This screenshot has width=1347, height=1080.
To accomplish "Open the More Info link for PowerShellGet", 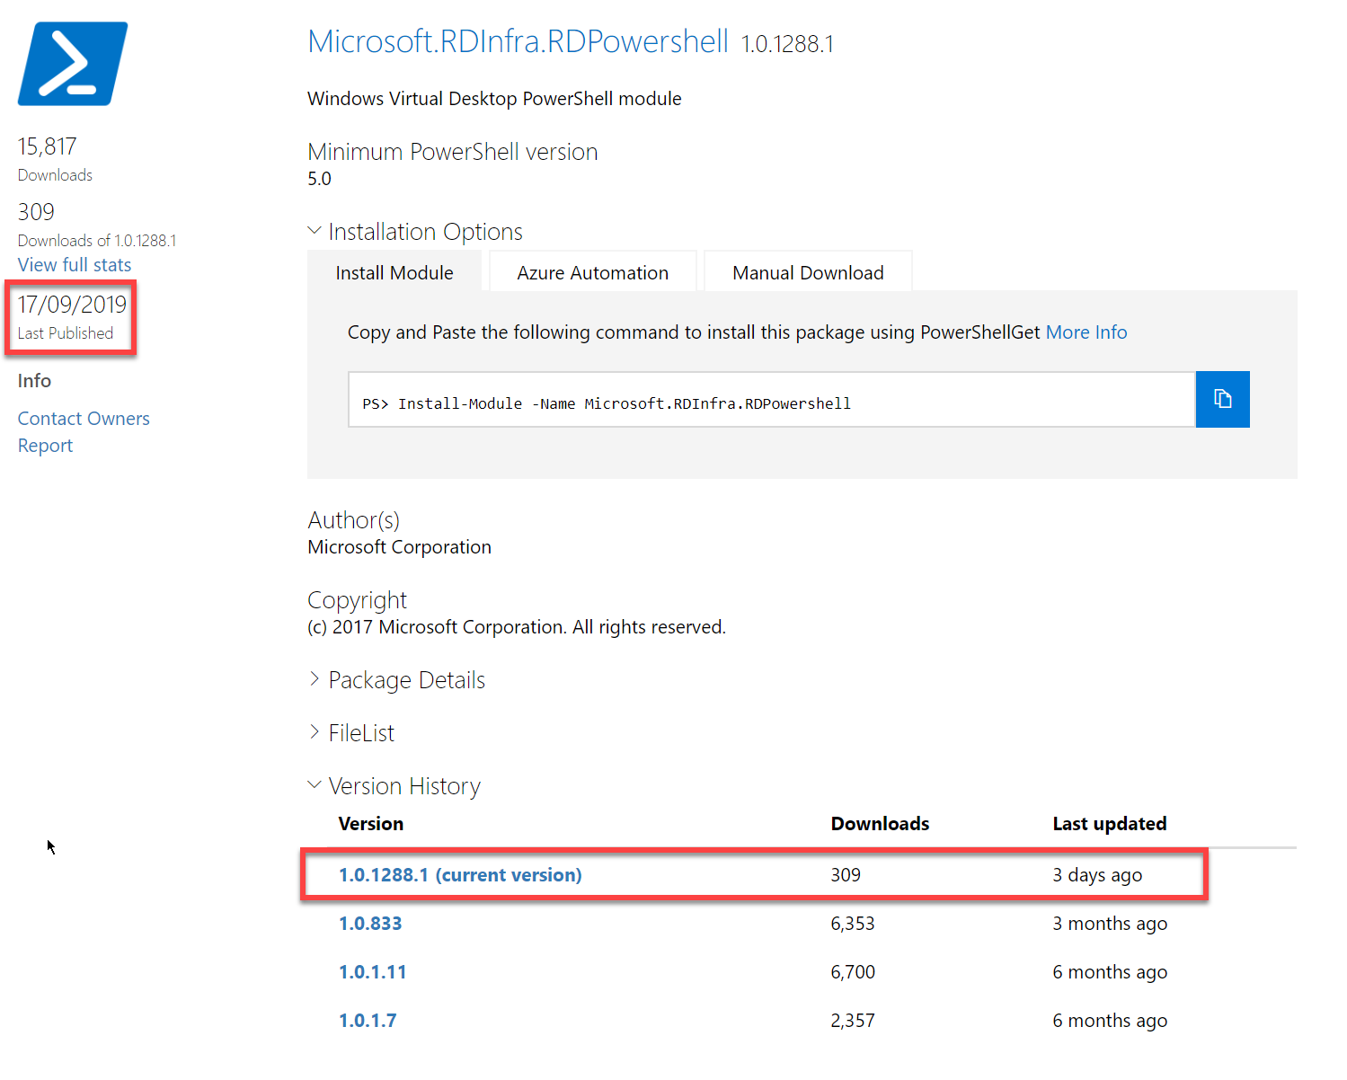I will [1086, 332].
